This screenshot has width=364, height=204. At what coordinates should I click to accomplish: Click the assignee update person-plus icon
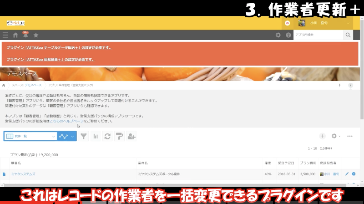[x=131, y=136]
